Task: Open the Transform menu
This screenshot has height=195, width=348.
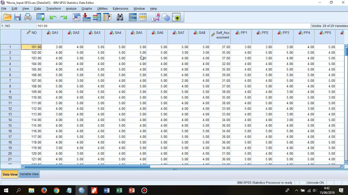Action: [x=54, y=9]
